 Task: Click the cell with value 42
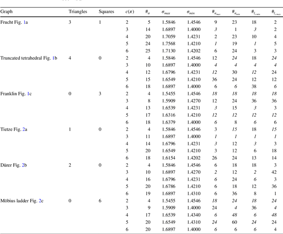tap(275, 172)
